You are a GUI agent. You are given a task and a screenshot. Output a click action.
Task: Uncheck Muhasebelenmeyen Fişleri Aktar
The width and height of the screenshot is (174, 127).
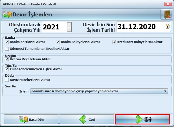(x=7, y=69)
